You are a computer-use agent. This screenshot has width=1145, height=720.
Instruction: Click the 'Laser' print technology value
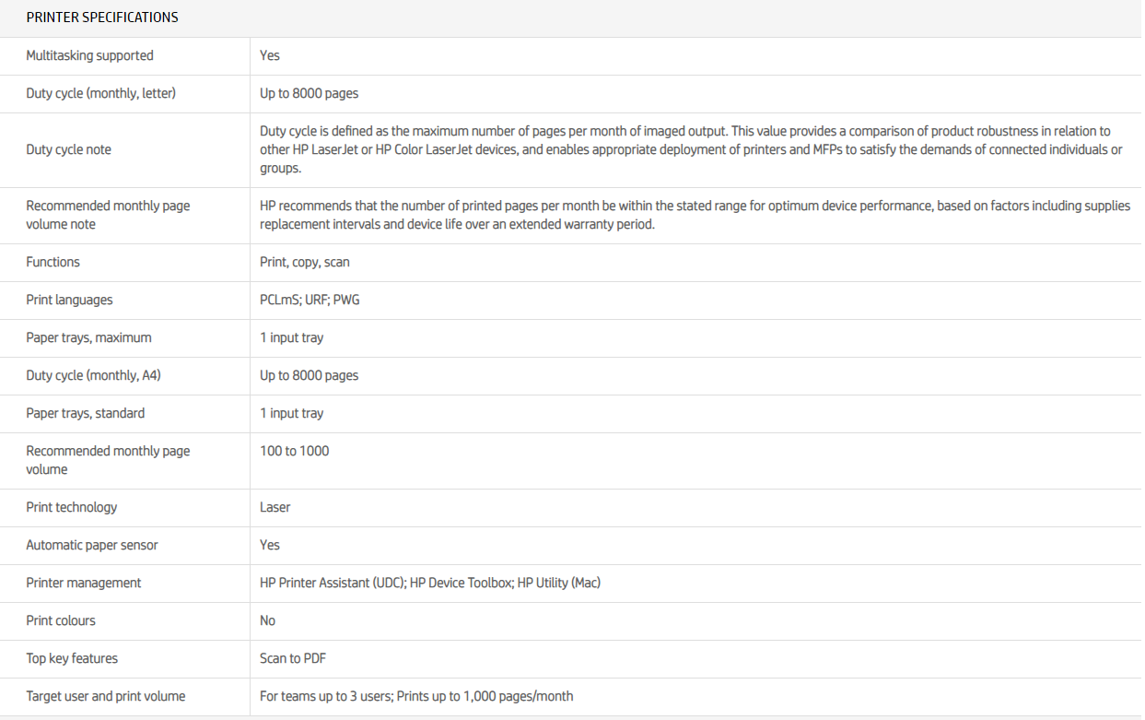275,507
